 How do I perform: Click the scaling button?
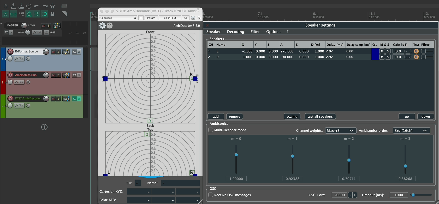(292, 116)
